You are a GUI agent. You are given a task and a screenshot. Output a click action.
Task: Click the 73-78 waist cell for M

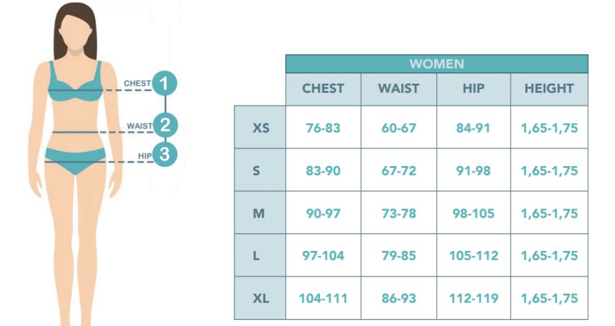(399, 213)
